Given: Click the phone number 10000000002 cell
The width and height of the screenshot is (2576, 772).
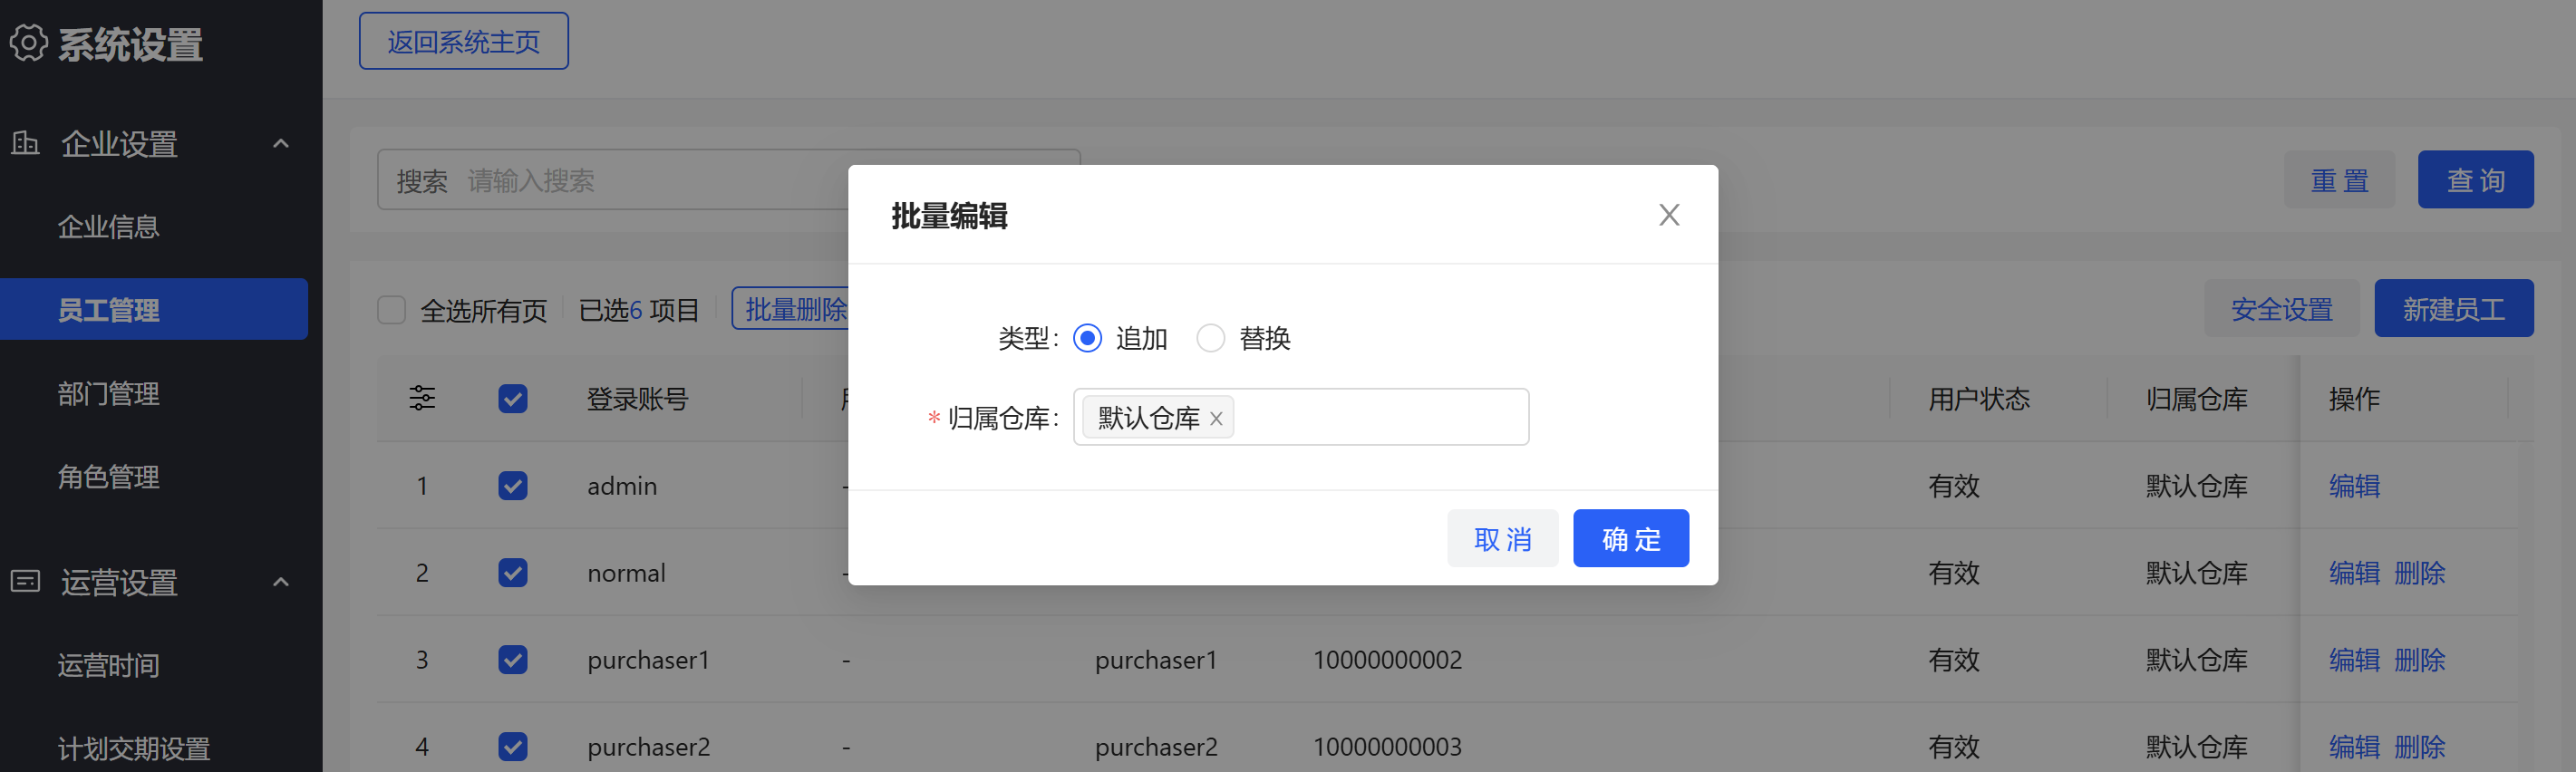Looking at the screenshot, I should click(x=1387, y=660).
